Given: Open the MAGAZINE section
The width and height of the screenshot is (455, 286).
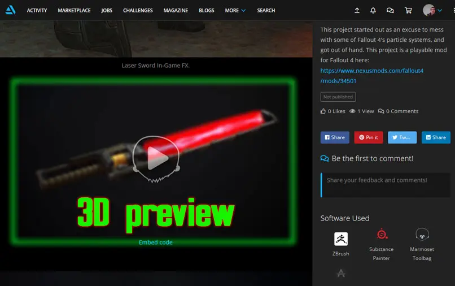Looking at the screenshot, I should 176,11.
